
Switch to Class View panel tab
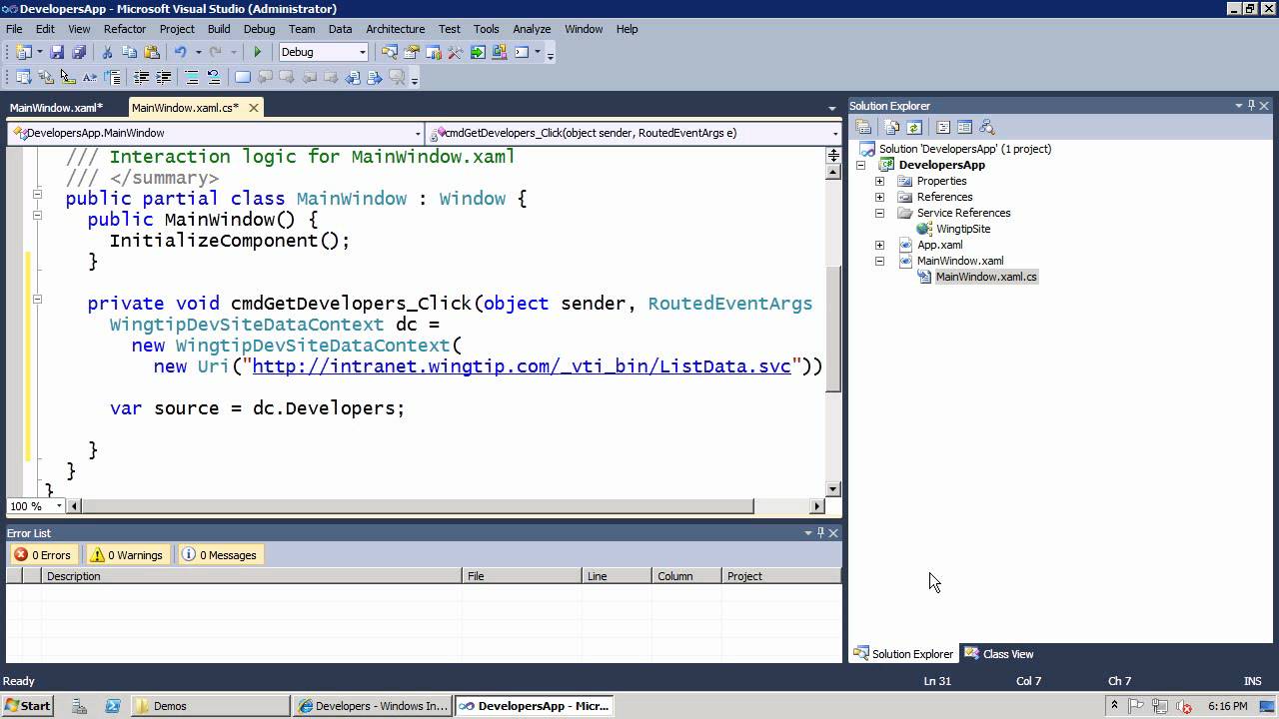[999, 654]
